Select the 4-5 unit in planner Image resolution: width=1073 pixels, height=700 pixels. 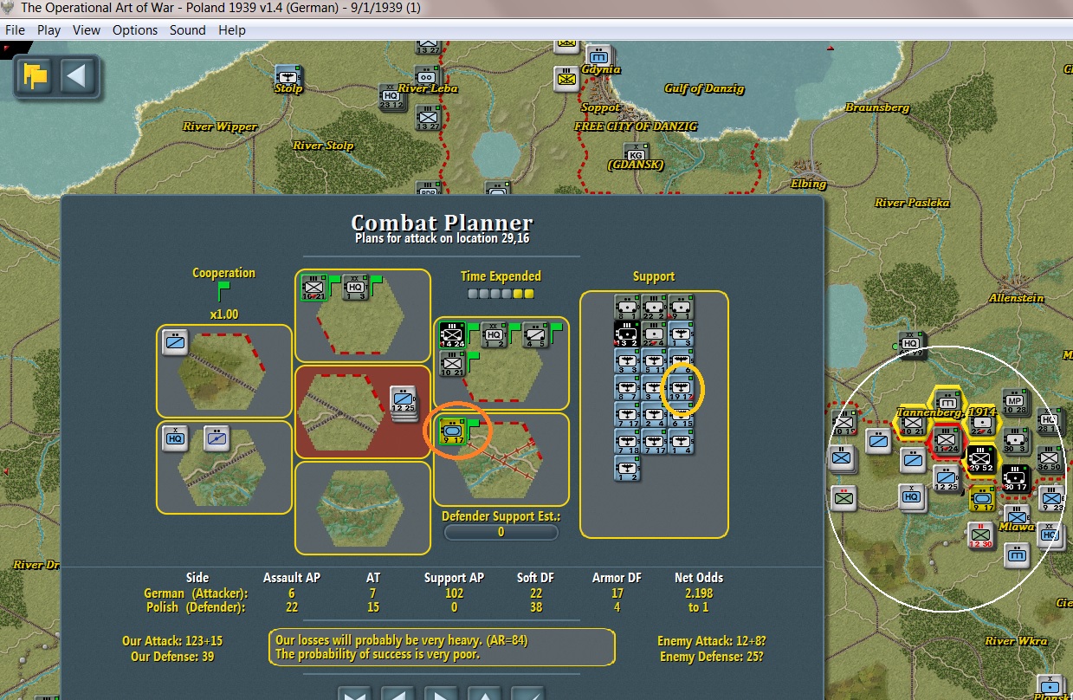(535, 335)
